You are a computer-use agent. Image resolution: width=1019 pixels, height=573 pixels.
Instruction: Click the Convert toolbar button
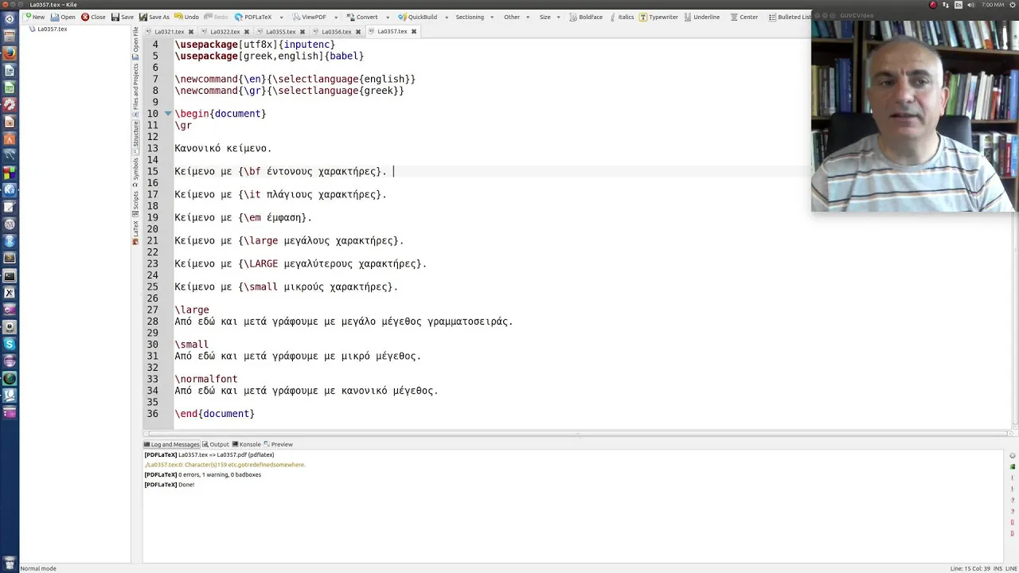[x=361, y=17]
